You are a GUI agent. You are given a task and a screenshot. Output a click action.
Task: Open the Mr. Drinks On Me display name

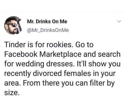(47, 21)
